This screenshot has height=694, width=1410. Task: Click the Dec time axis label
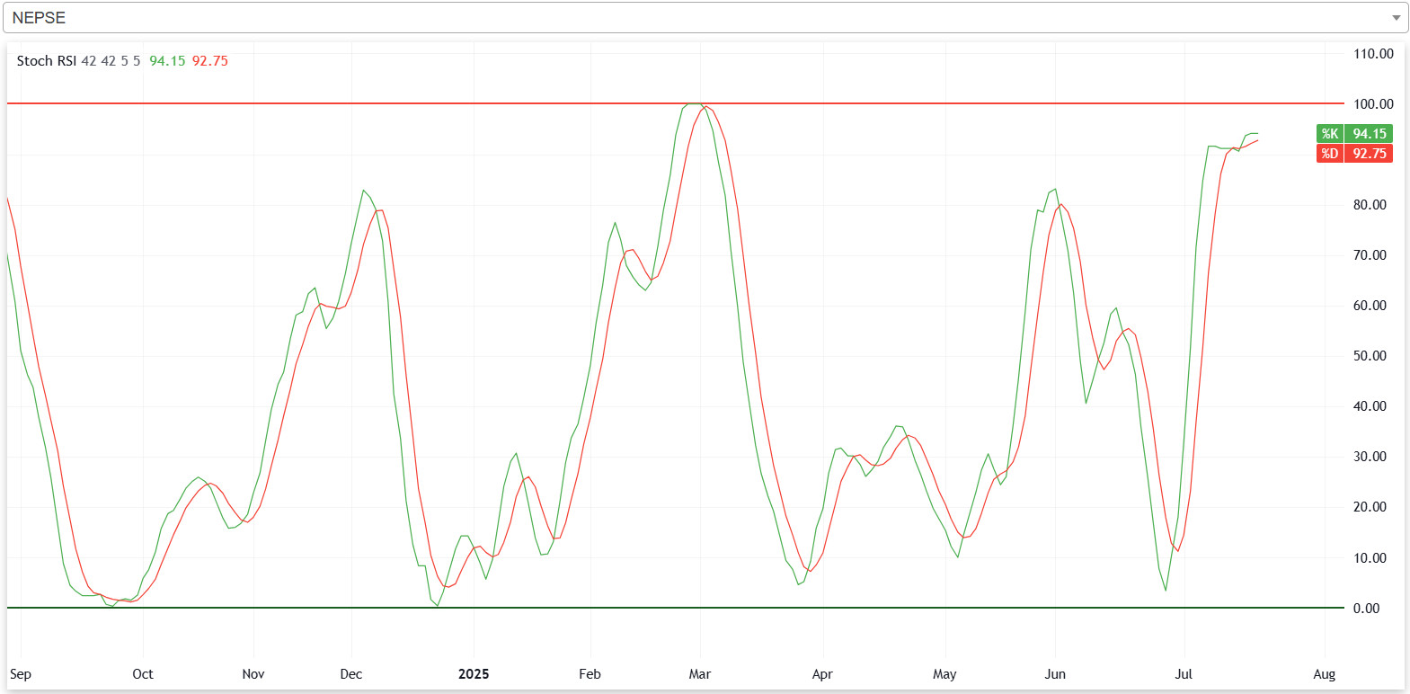pos(351,674)
